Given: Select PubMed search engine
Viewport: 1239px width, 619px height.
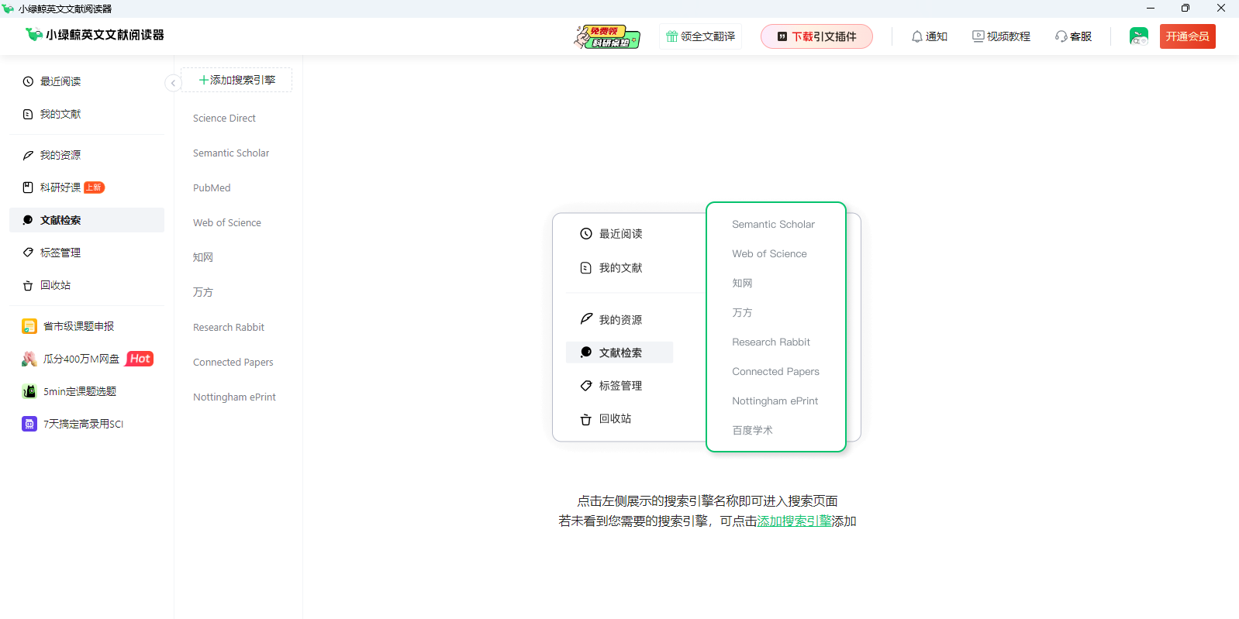Looking at the screenshot, I should (x=212, y=188).
